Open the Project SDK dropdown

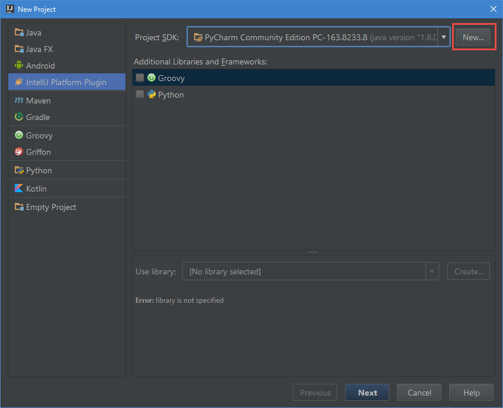coord(443,37)
